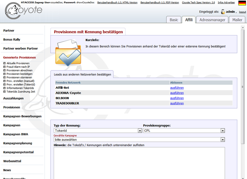Open the Werbemittel menu section
Viewport: 247px width, 179px height.
tap(12, 161)
